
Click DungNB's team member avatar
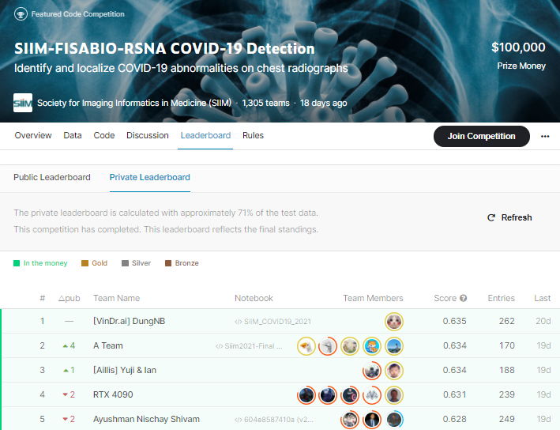coord(394,322)
